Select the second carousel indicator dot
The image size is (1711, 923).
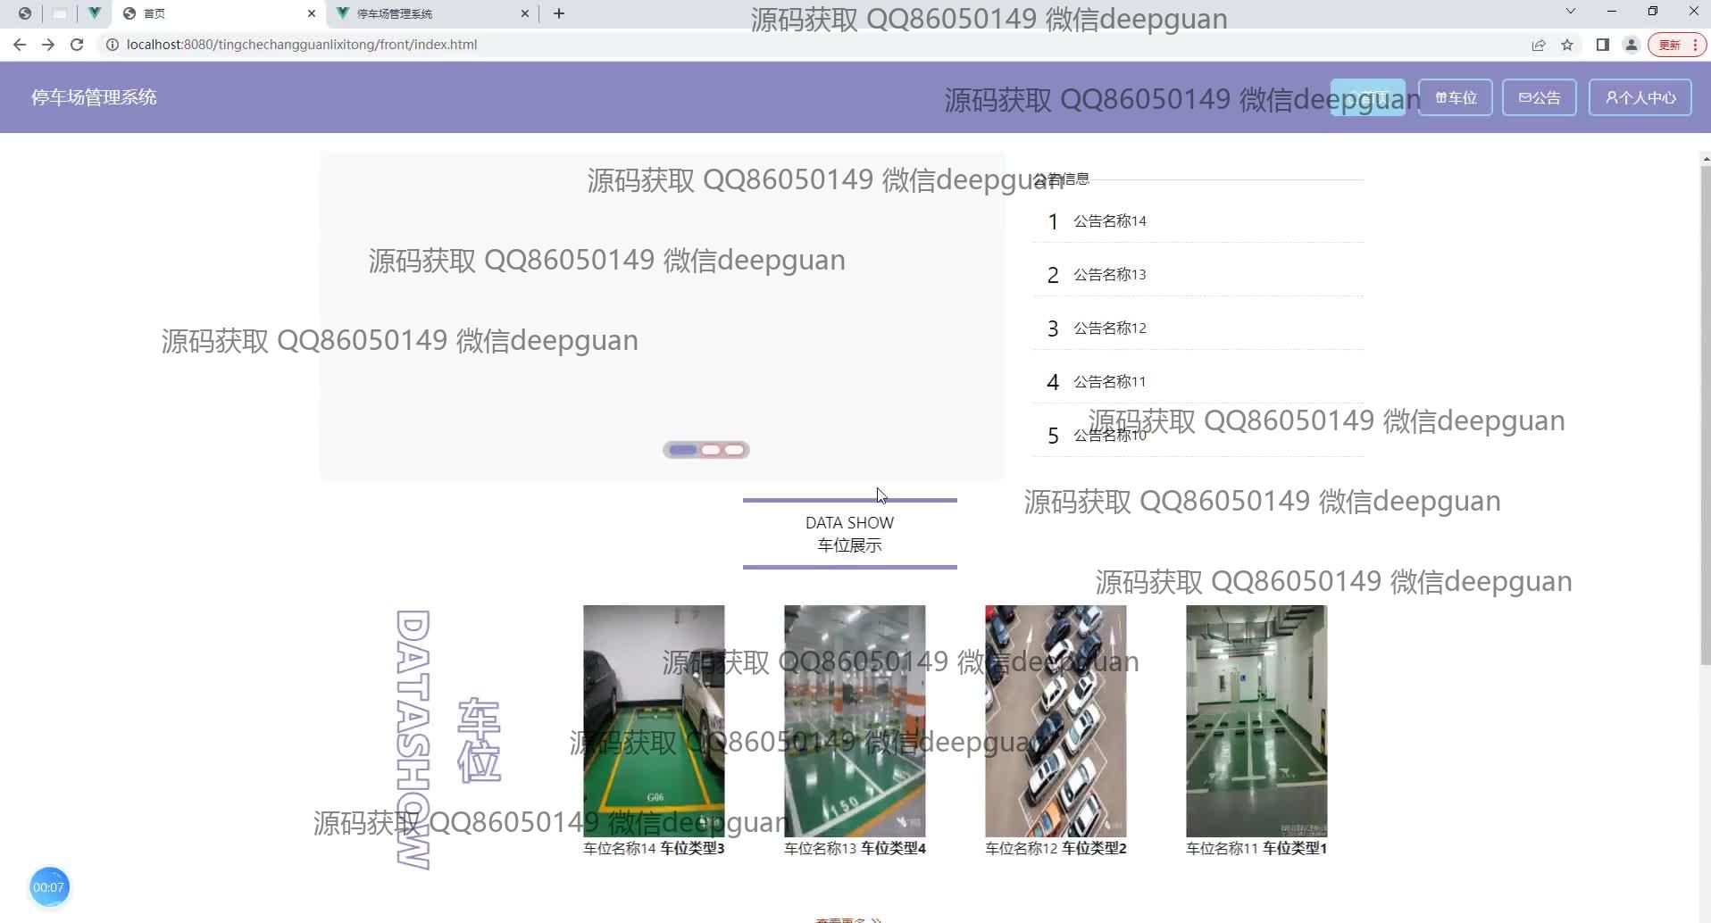711,450
